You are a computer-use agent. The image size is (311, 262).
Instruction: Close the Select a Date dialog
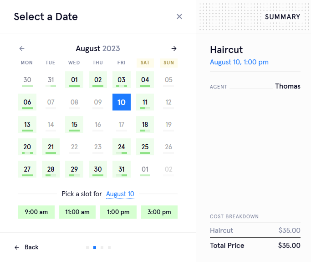pyautogui.click(x=179, y=16)
